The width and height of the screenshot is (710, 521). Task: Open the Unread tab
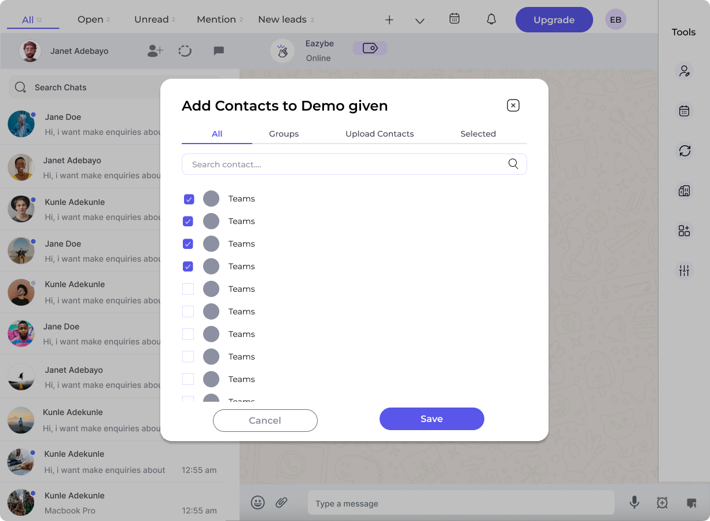point(150,19)
